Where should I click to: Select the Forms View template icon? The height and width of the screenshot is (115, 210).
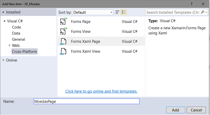[63, 31]
